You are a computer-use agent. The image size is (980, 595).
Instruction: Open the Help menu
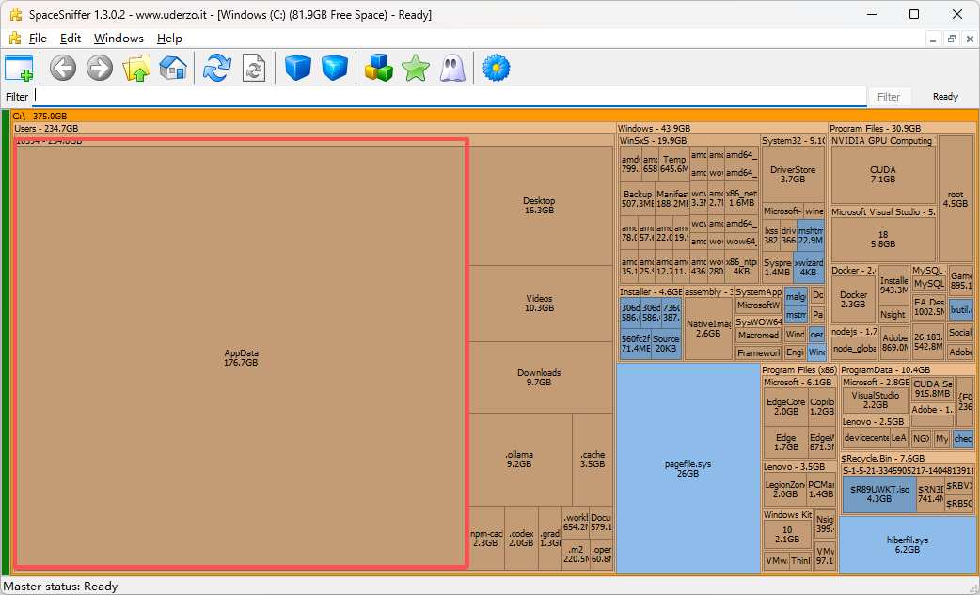pos(169,39)
